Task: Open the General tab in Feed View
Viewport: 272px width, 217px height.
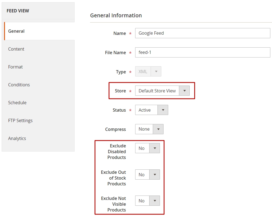Action: pos(40,31)
